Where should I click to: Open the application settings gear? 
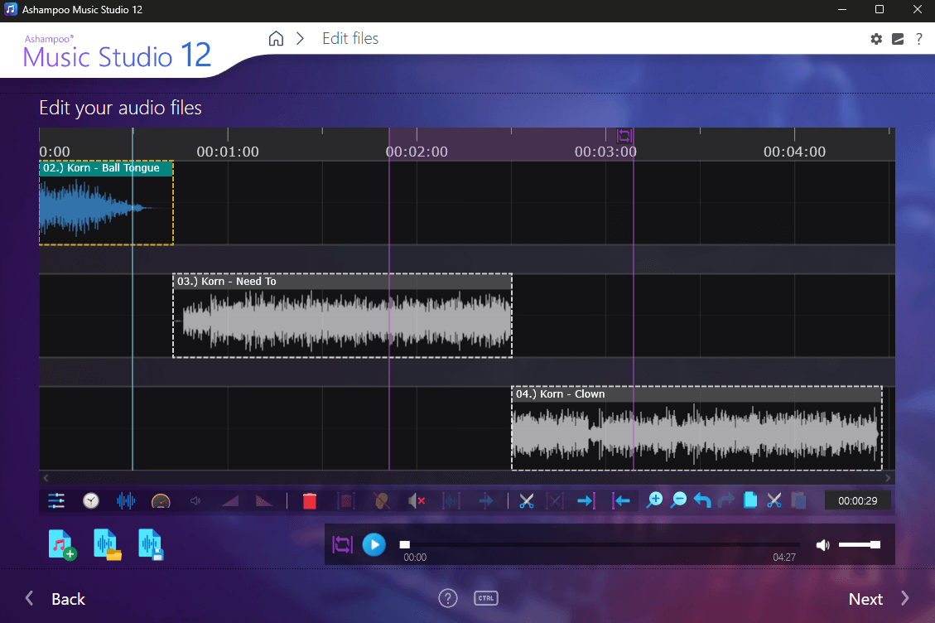(876, 39)
